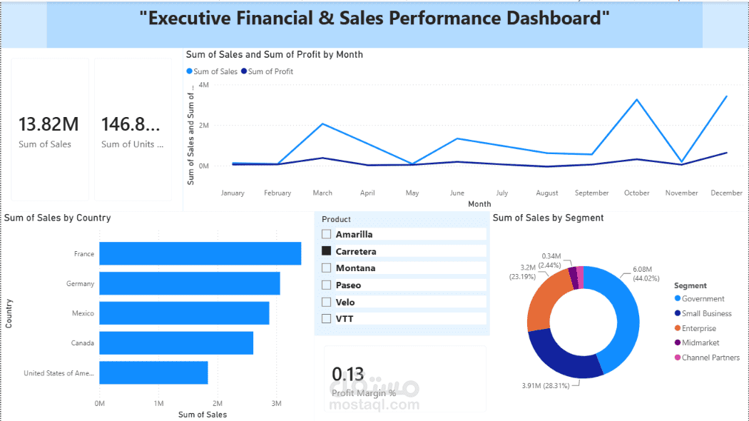Enable the VTT product checkbox
Viewport: 749px width, 421px height.
click(x=326, y=319)
